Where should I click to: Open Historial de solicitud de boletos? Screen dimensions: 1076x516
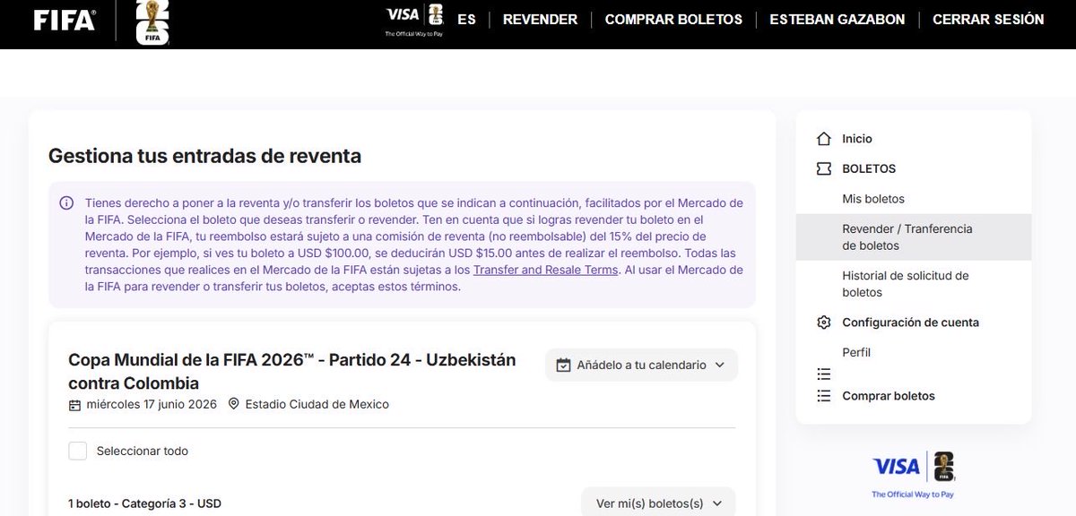(906, 284)
